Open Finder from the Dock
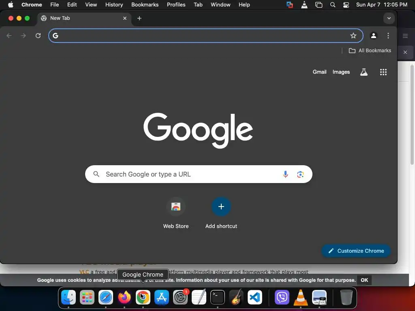The image size is (415, 311). click(68, 297)
